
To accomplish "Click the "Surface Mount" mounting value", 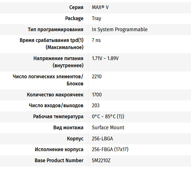I will [x=108, y=128].
